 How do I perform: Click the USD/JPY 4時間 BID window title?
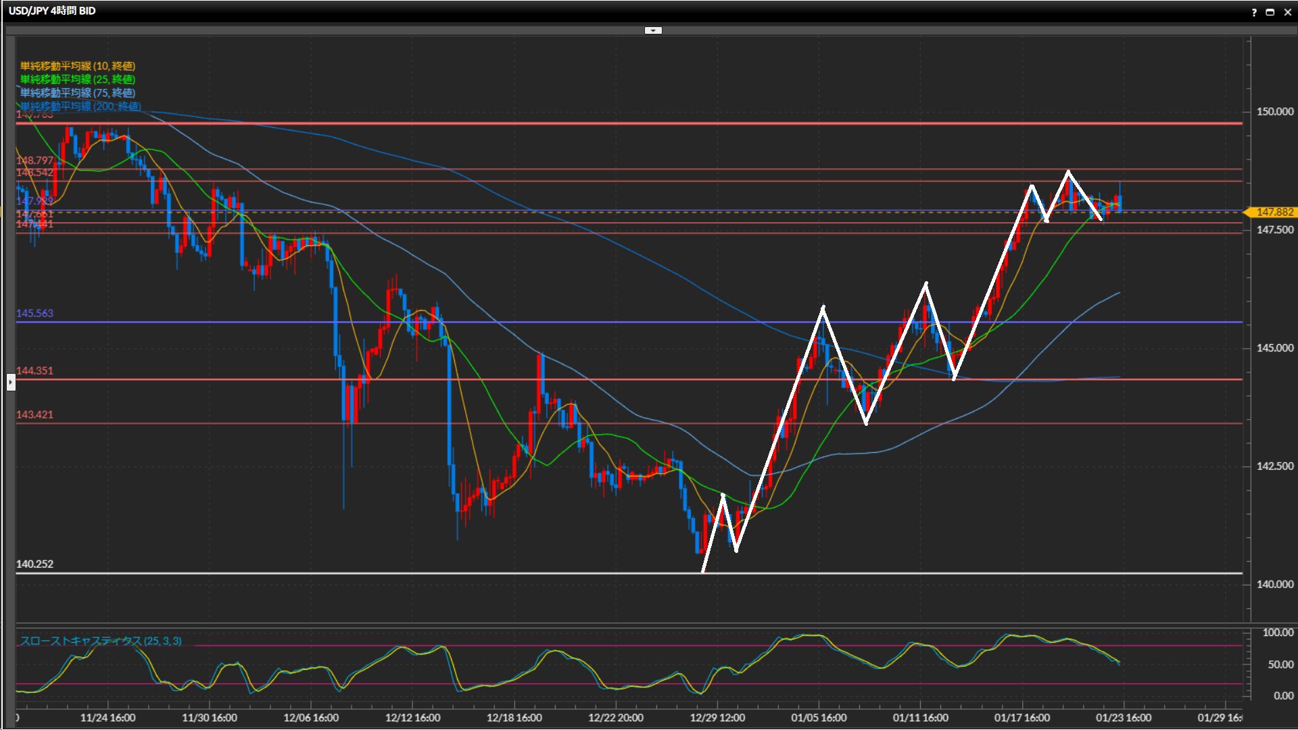52,11
